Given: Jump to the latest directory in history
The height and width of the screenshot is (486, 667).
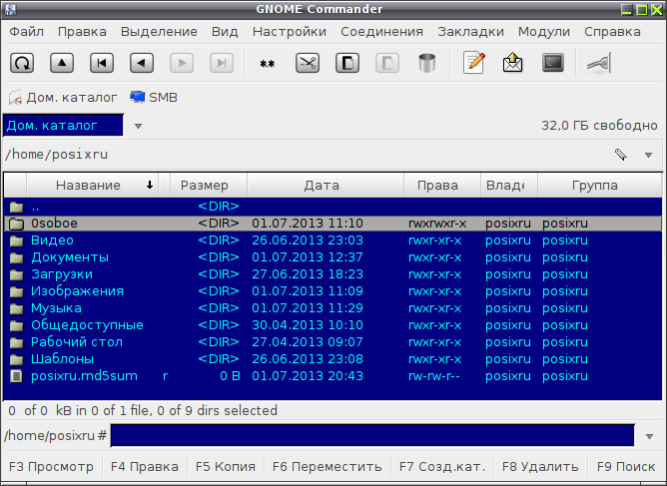Looking at the screenshot, I should (222, 63).
